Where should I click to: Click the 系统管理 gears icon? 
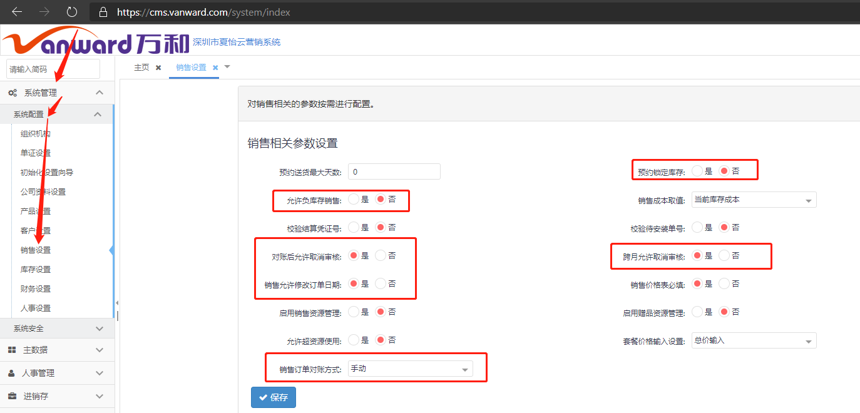[13, 93]
